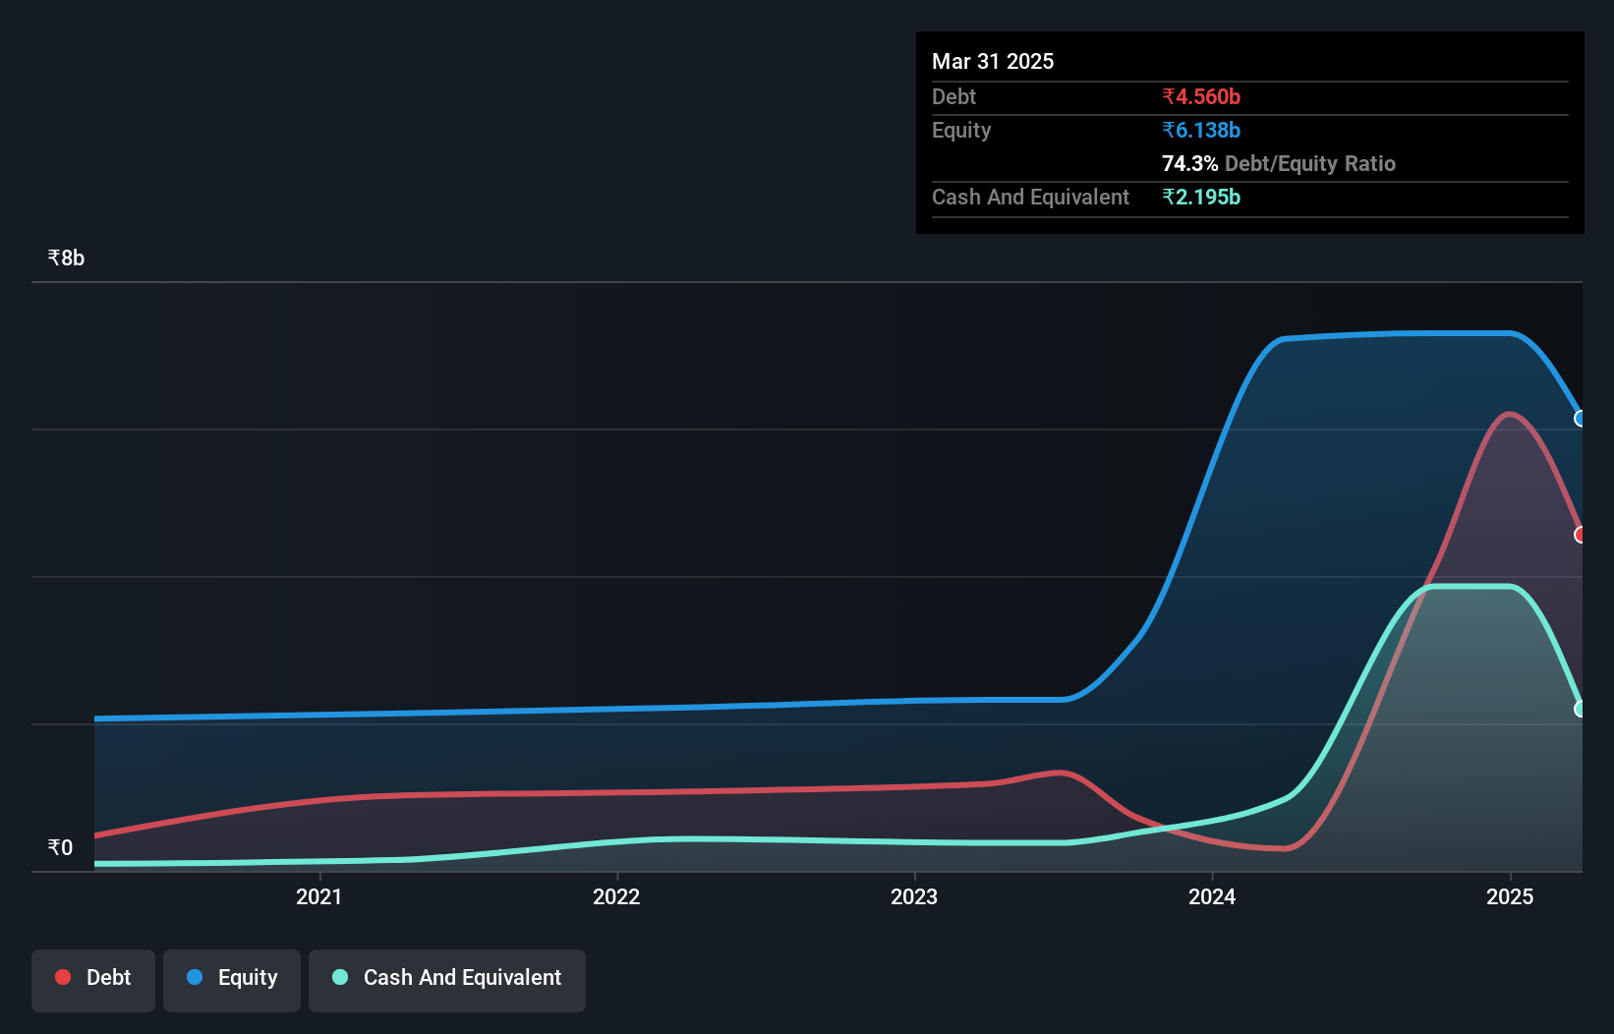Click the 2025 x-axis label
The height and width of the screenshot is (1034, 1614).
1510,896
